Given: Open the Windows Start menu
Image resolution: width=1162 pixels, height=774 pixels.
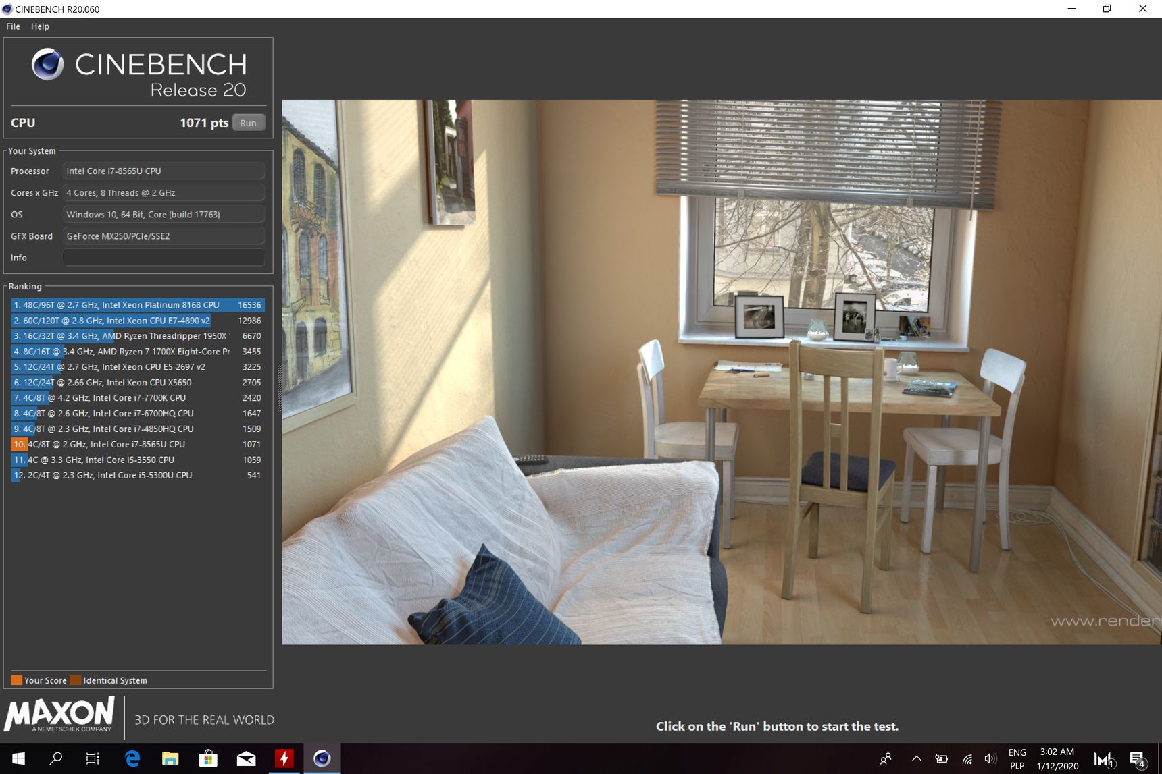Looking at the screenshot, I should (18, 758).
